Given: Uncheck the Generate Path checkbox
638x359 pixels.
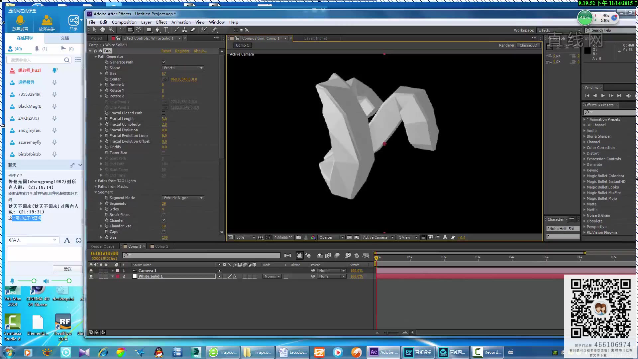Looking at the screenshot, I should pos(163,62).
